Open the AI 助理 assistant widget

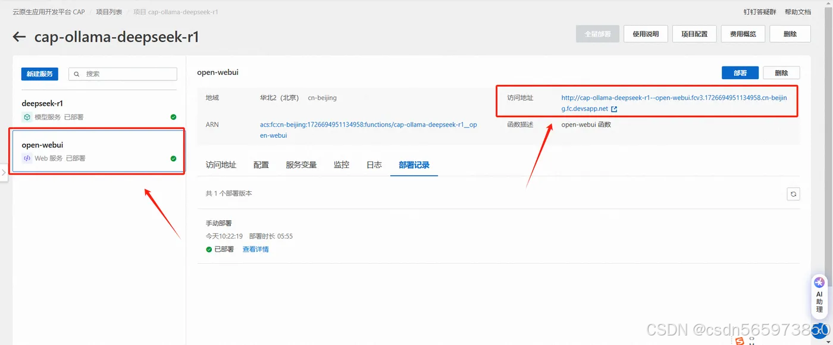[x=819, y=297]
